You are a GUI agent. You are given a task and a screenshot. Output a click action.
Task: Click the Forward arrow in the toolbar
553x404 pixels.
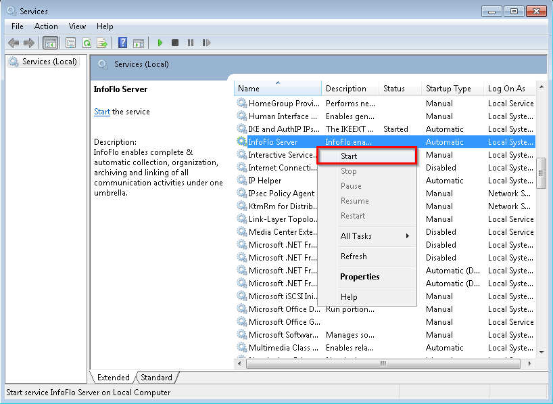pos(29,43)
